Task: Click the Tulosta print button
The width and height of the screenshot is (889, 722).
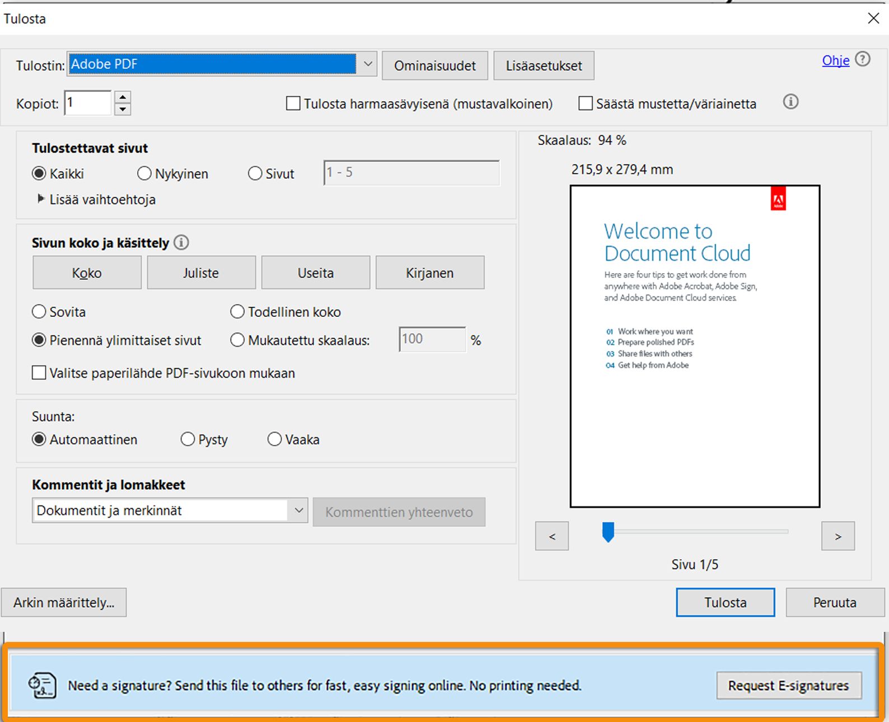Action: click(x=726, y=602)
